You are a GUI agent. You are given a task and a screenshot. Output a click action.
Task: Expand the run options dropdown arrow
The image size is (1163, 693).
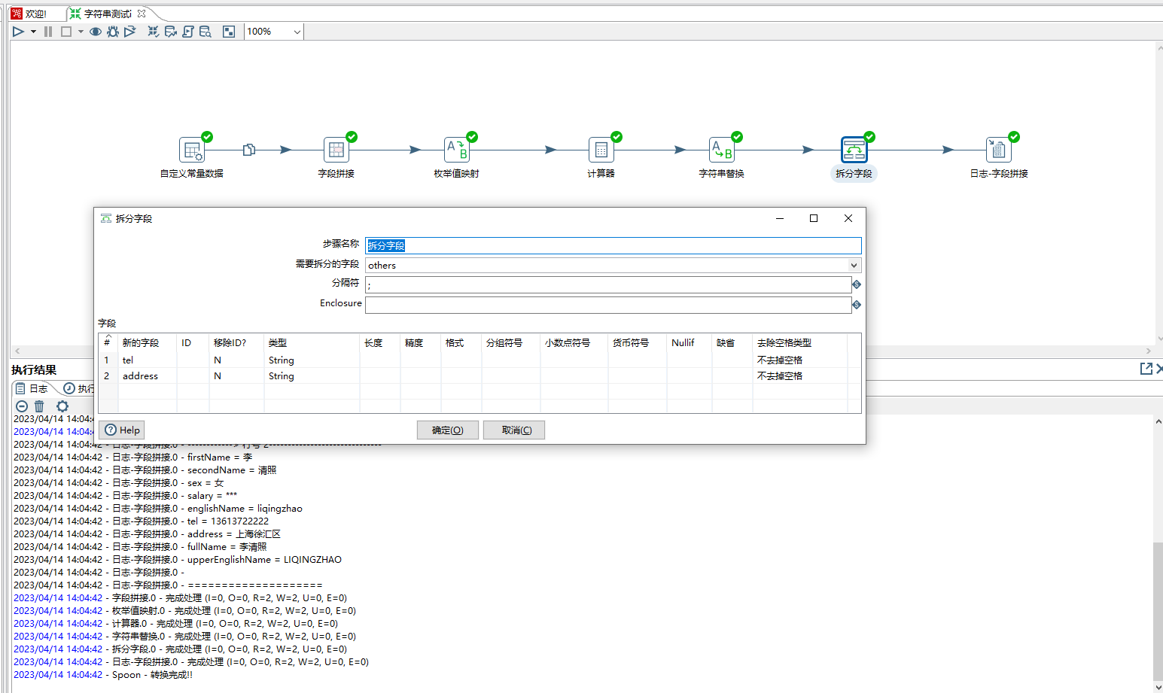pyautogui.click(x=33, y=32)
